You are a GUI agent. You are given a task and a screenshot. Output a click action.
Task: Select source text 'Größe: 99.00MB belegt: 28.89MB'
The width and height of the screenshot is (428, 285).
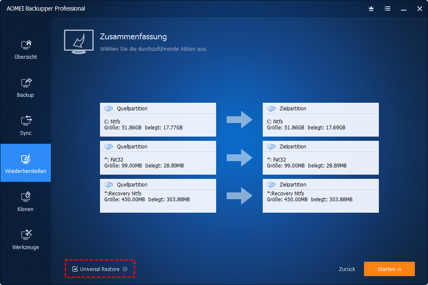144,166
